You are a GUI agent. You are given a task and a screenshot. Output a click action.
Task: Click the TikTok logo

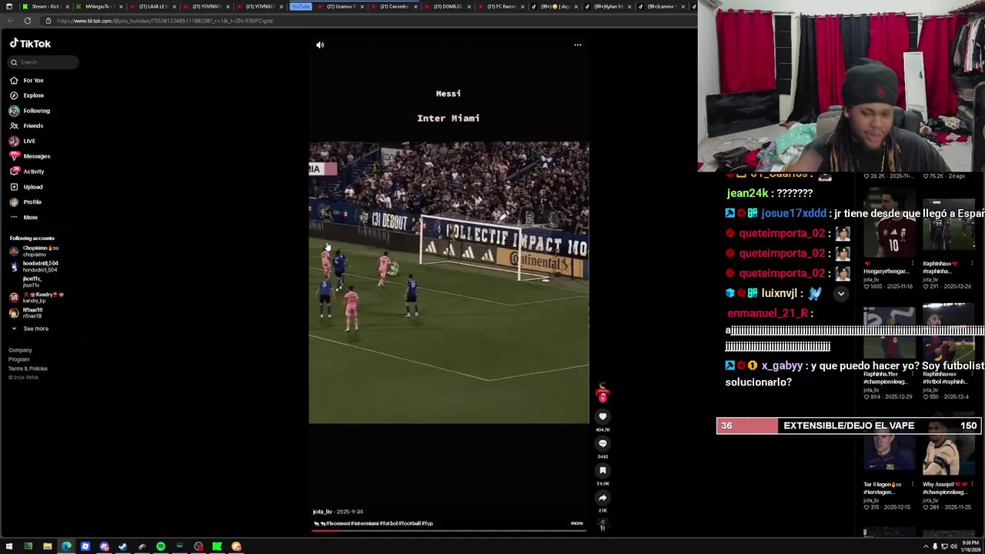(30, 44)
